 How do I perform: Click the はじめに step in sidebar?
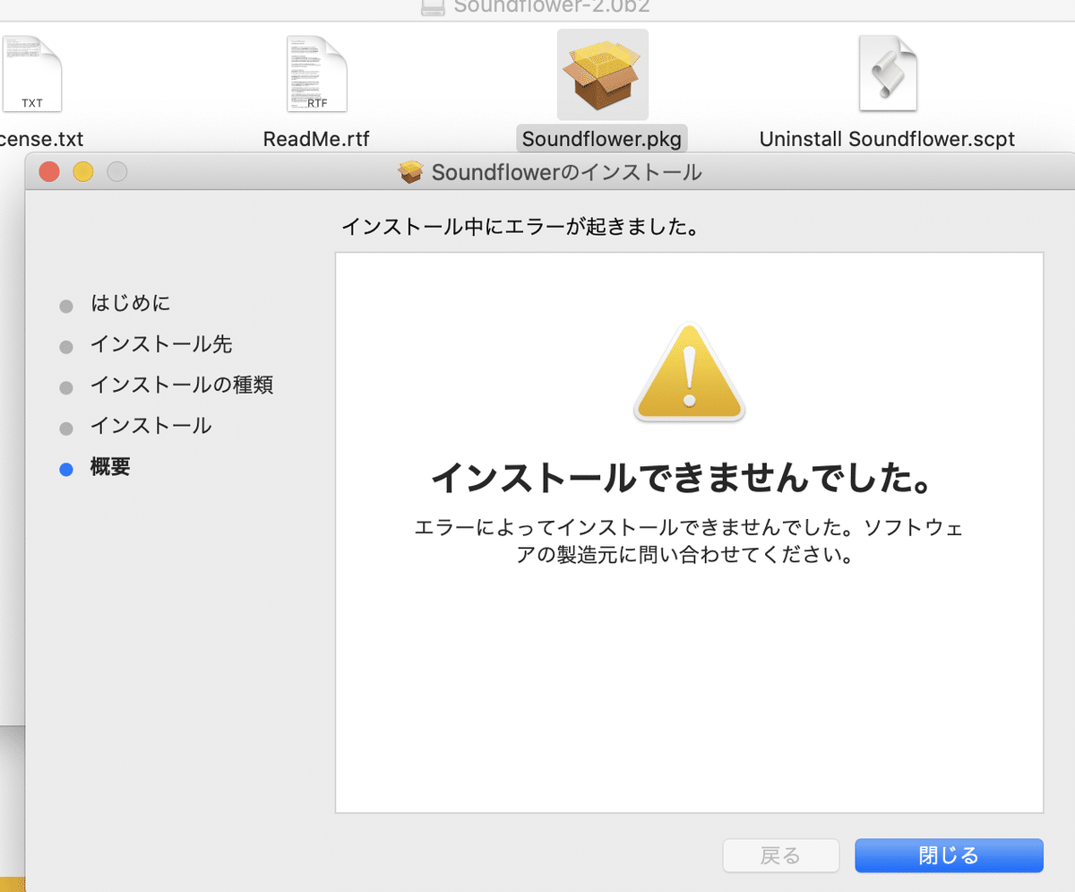coord(130,304)
